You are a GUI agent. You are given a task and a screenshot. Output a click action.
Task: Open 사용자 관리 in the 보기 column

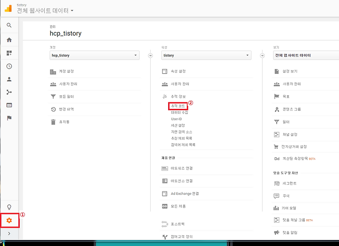pos(291,84)
